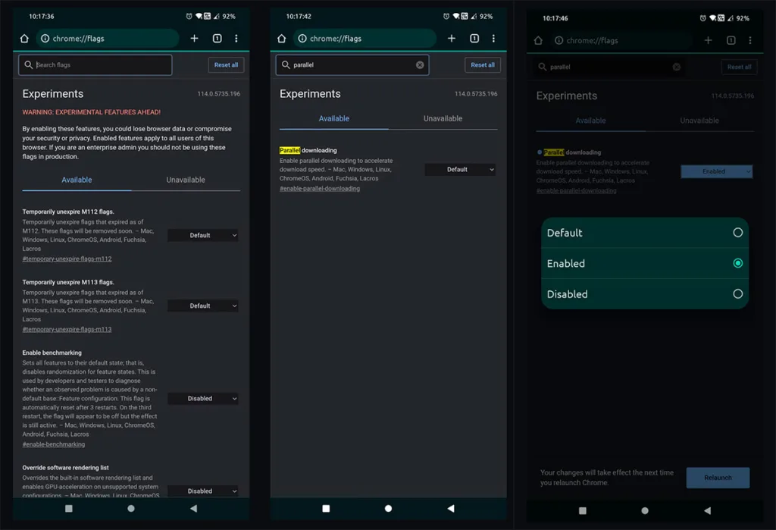Viewport: 776px width, 530px height.
Task: Switch to Unavailable tab in first screen
Action: click(186, 180)
